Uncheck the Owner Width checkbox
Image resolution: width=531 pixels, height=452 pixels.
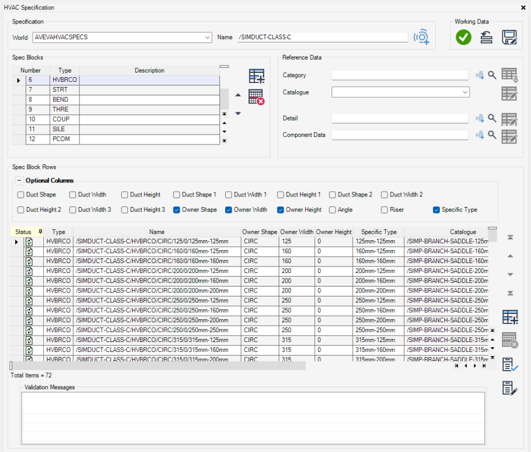point(229,210)
